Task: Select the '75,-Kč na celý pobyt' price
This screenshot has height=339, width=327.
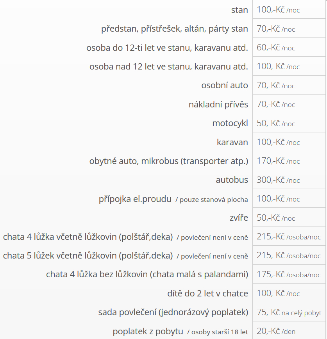Action: 289,312
